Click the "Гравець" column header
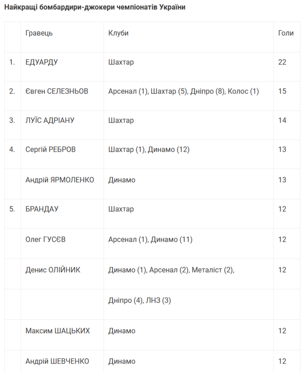305x373 pixels. click(x=39, y=33)
